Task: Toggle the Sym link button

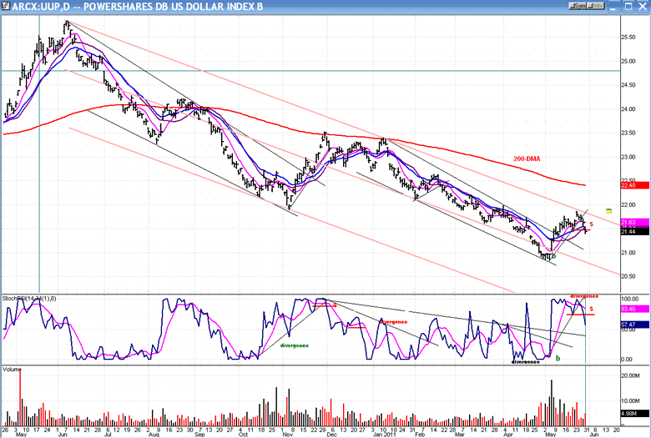Action: (x=576, y=6)
